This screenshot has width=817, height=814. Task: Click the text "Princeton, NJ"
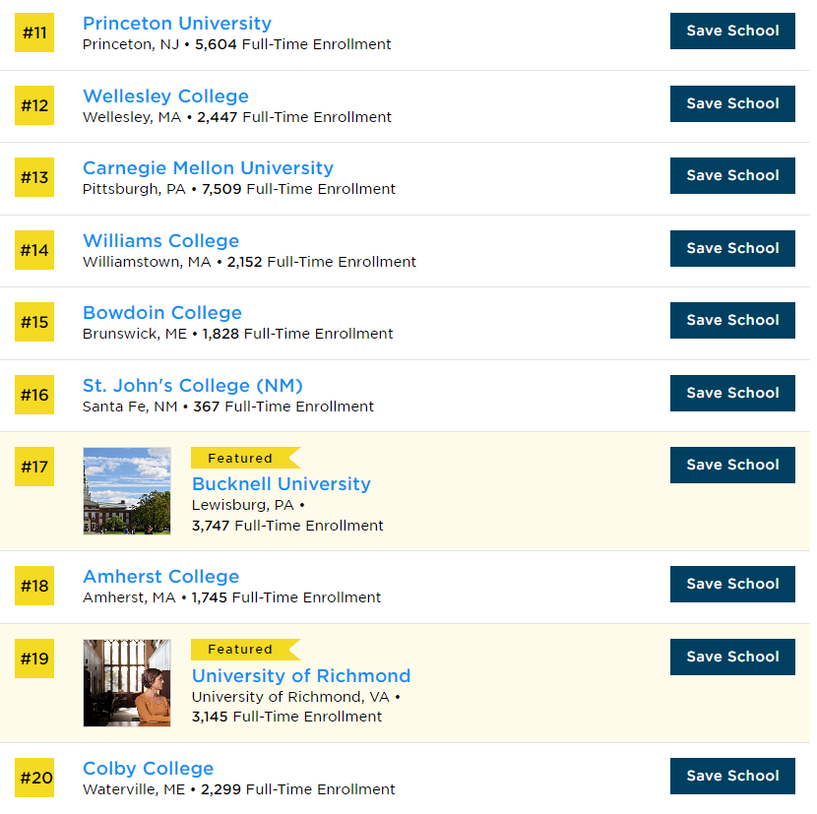tap(131, 45)
